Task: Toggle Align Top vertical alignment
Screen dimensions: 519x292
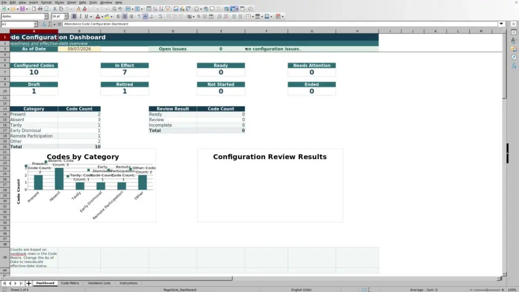Action: pos(139,16)
